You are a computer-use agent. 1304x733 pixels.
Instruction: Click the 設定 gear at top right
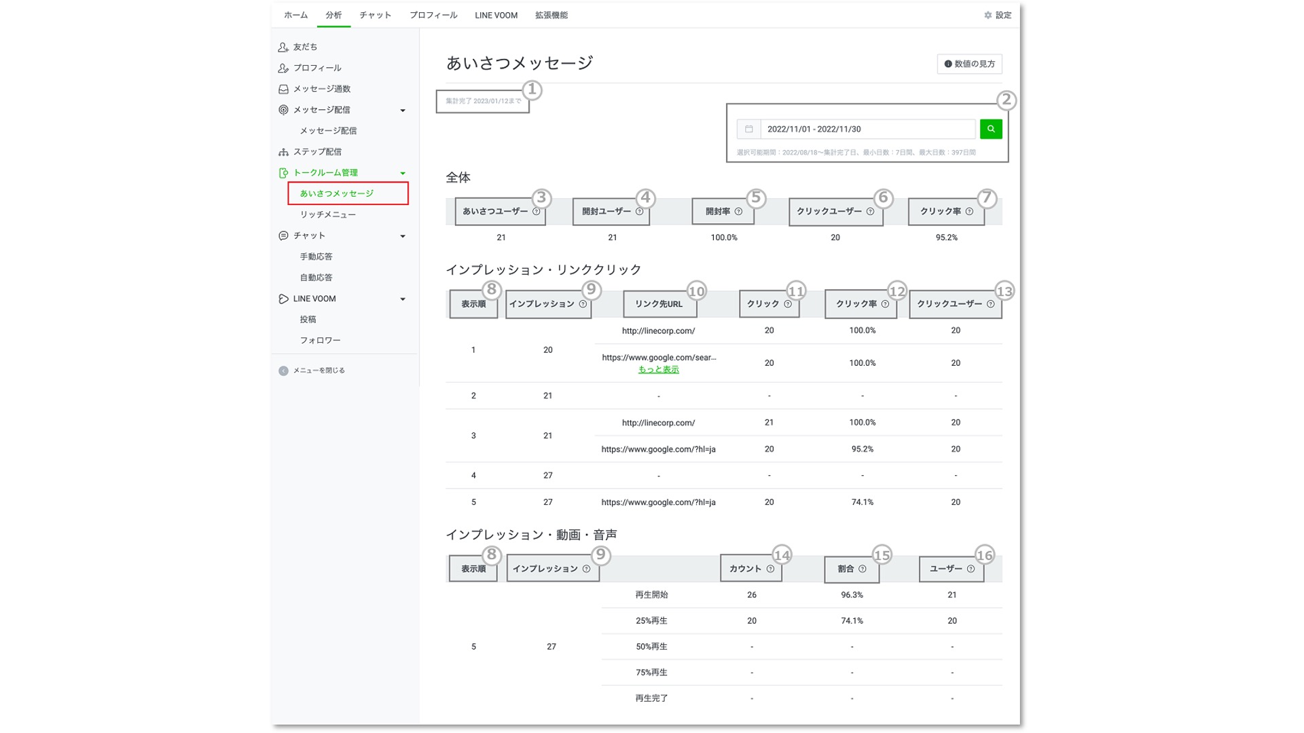click(988, 15)
